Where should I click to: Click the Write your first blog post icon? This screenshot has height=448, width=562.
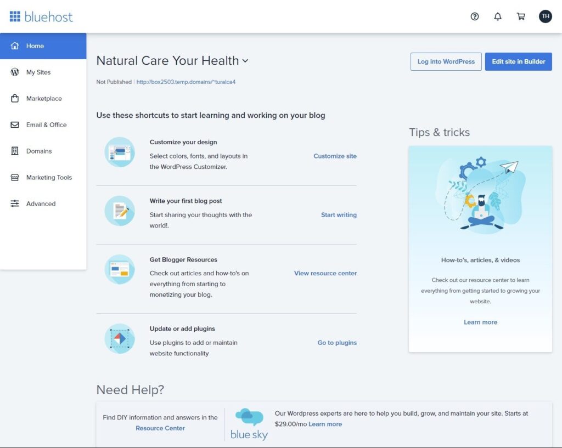(x=120, y=211)
